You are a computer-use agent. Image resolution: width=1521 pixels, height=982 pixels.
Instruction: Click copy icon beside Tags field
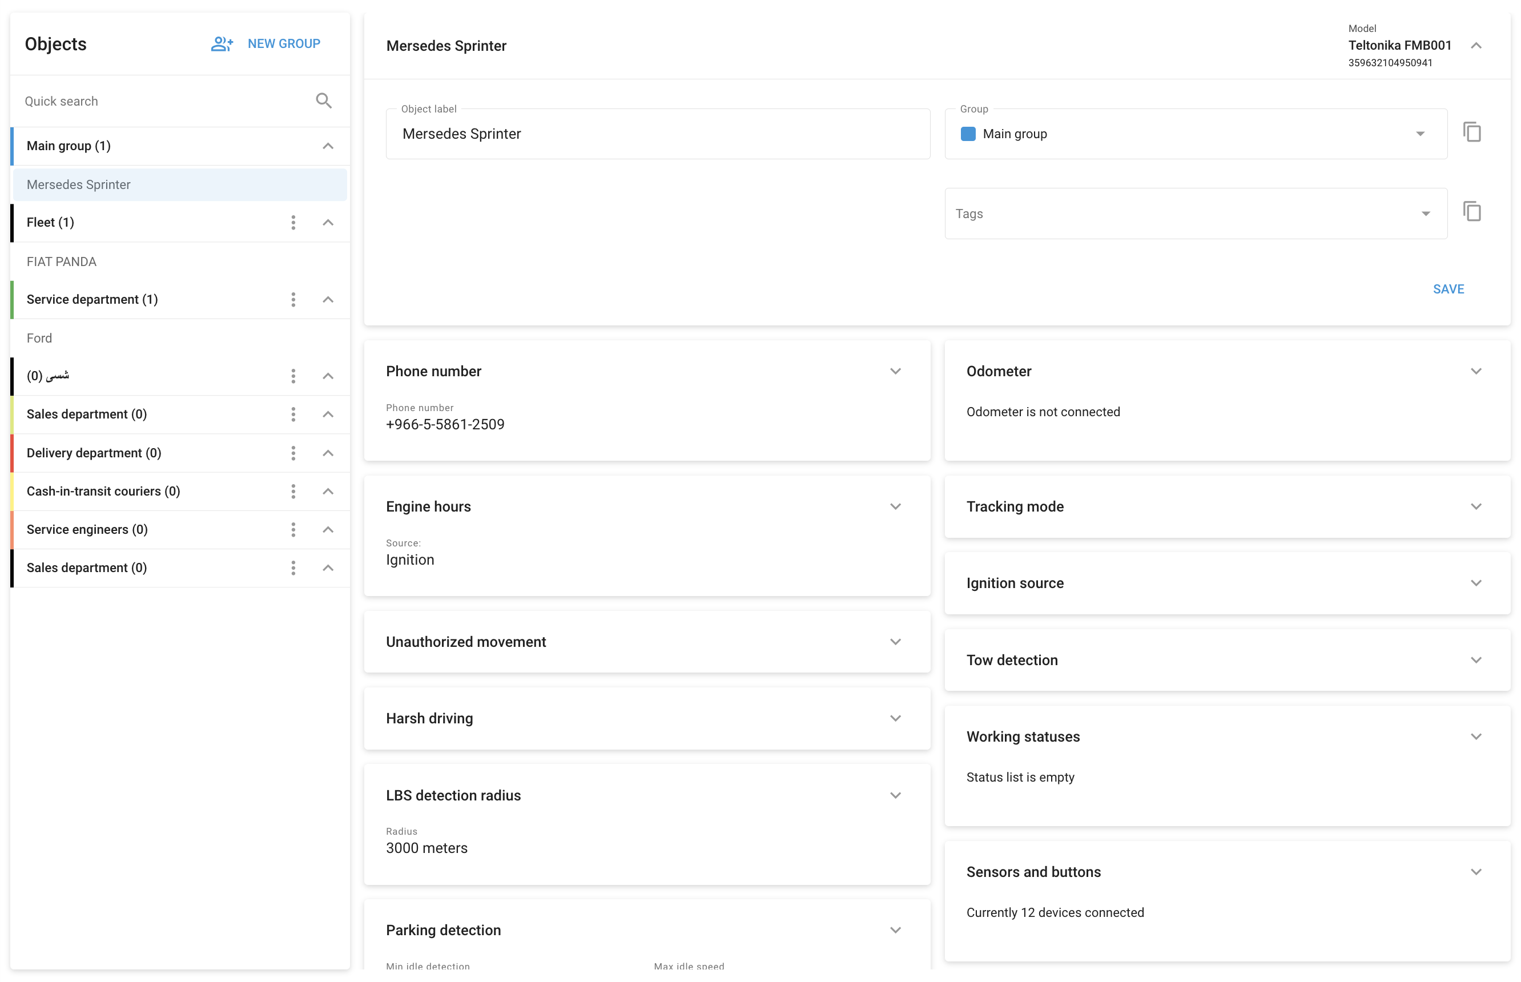coord(1471,212)
